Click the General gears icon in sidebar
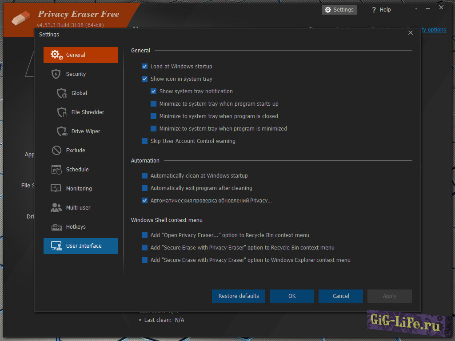The width and height of the screenshot is (455, 341). (x=56, y=55)
